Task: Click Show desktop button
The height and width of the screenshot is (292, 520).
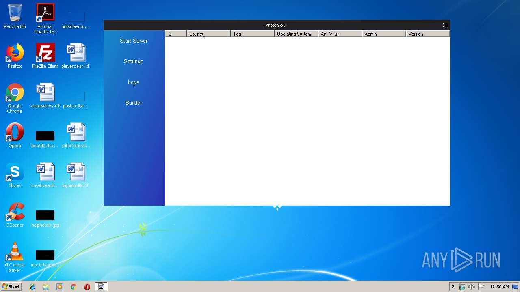Action: tap(515, 287)
